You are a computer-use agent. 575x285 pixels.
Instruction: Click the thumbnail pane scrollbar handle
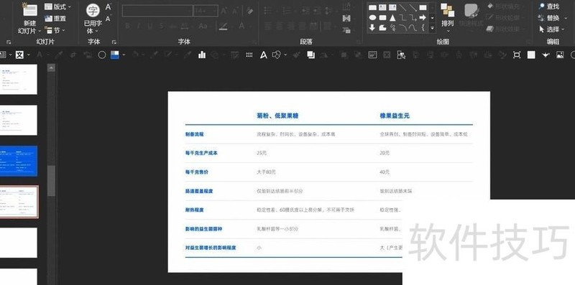51,181
